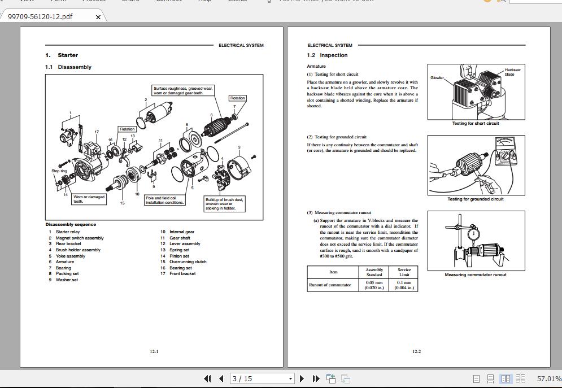Advance with the next page arrow
This screenshot has width=562, height=388.
302,378
